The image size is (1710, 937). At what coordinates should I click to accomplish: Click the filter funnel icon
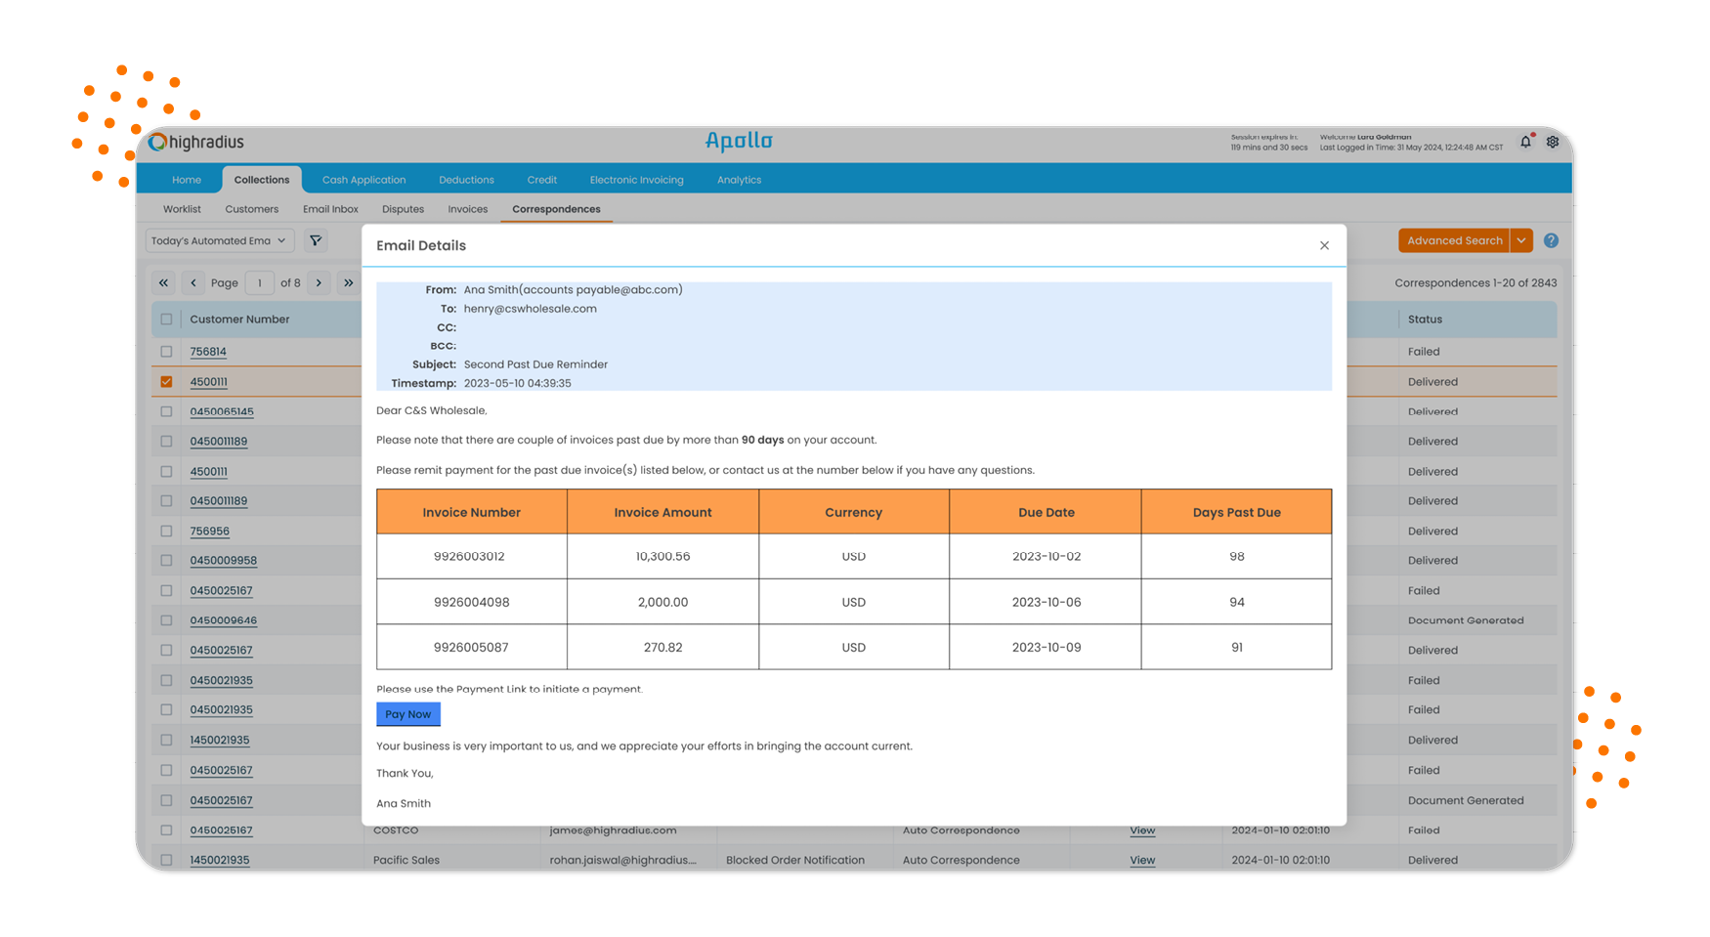click(x=316, y=240)
